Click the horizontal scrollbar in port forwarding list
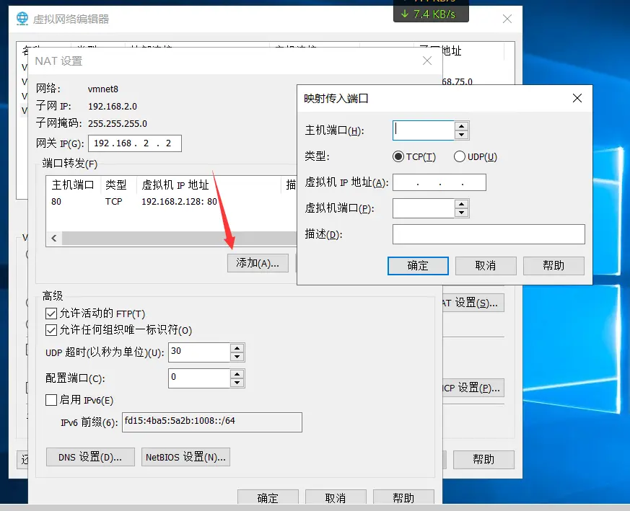The image size is (630, 511). coord(179,239)
